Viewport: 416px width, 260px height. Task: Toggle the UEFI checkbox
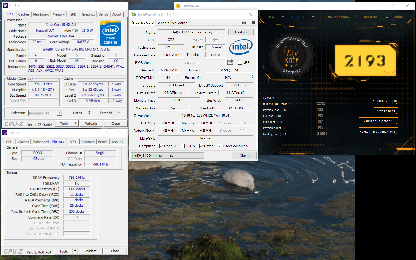coord(240,63)
